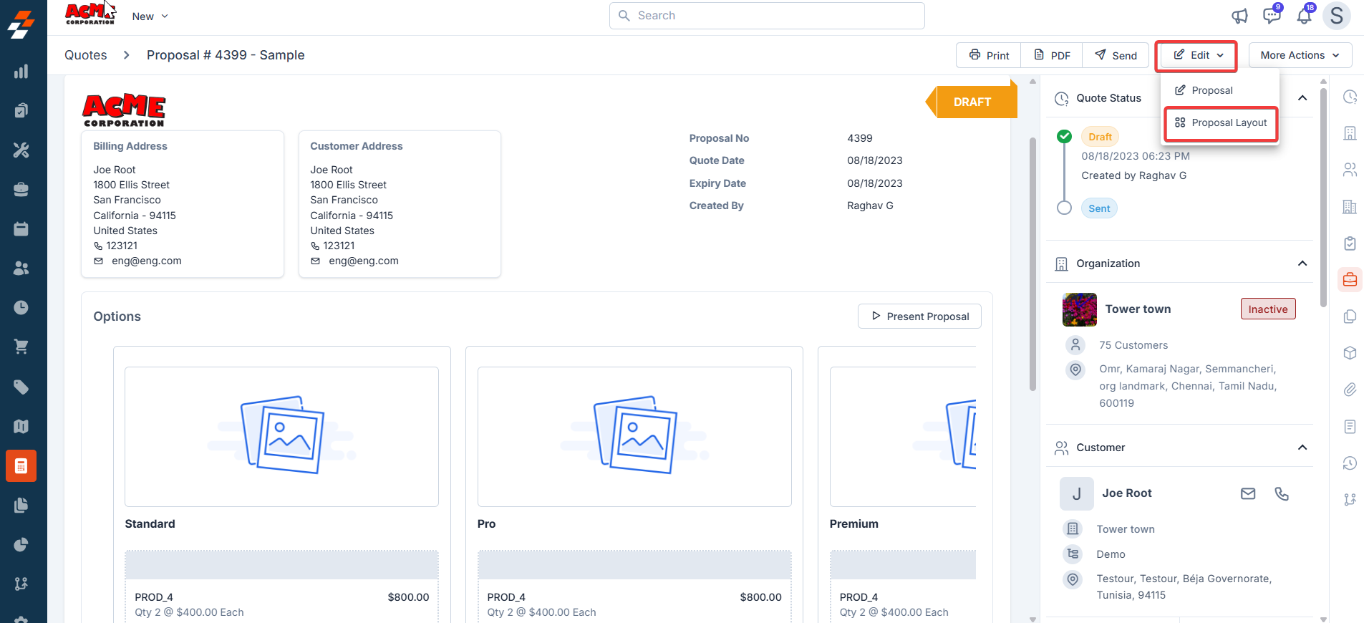Viewport: 1364px width, 623px height.
Task: Click the ACME Corporation logo in top bar
Action: point(90,14)
